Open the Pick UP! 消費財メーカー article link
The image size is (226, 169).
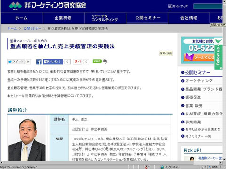[210, 158]
